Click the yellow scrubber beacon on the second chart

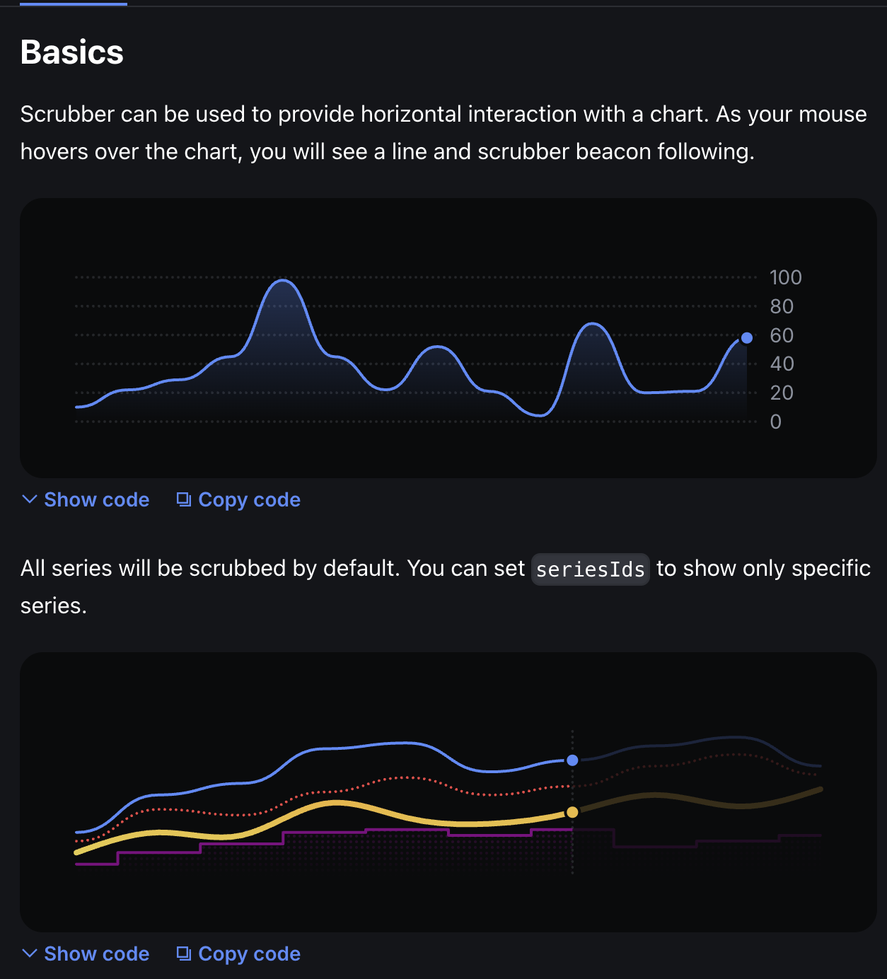click(572, 812)
